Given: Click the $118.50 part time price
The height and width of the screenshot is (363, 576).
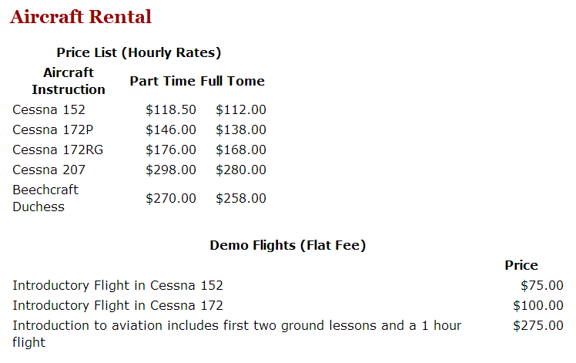Looking at the screenshot, I should click(171, 109).
